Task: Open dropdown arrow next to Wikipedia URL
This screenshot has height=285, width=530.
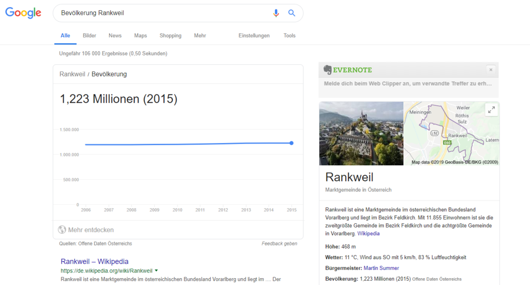Action: click(x=156, y=270)
